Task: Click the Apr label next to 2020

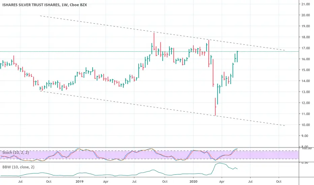Action: coord(222,182)
